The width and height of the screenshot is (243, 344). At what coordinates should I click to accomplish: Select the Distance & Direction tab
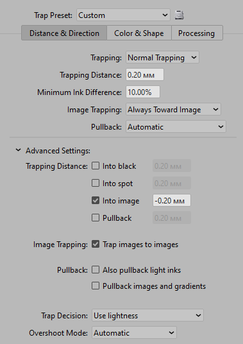[x=64, y=33]
